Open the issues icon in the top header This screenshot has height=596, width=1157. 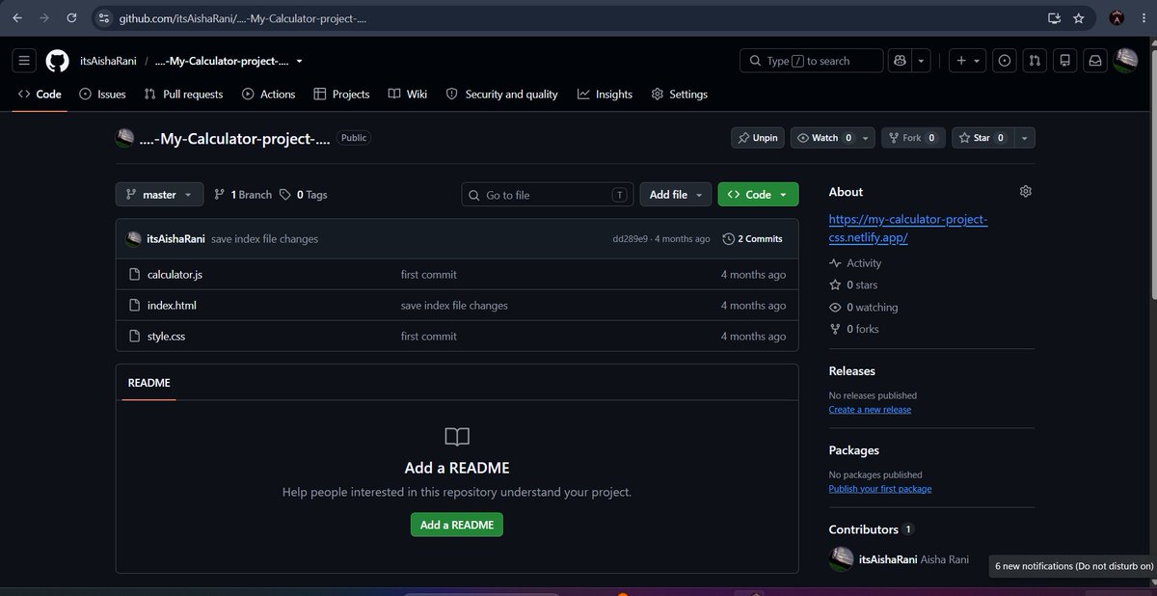(1005, 61)
